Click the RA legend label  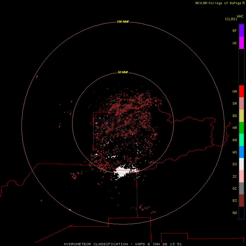click(x=235, y=140)
